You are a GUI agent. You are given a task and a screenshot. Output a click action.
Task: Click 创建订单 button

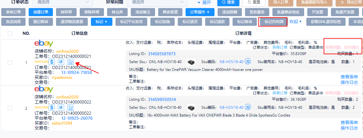pyautogui.click(x=41, y=12)
